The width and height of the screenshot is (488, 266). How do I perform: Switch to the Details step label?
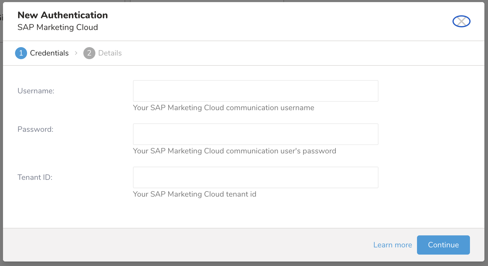click(x=110, y=53)
